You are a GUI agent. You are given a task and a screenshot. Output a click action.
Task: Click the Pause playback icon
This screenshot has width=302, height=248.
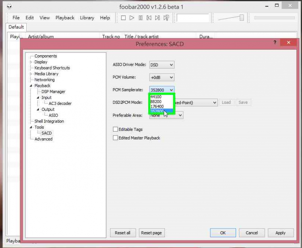click(140, 18)
